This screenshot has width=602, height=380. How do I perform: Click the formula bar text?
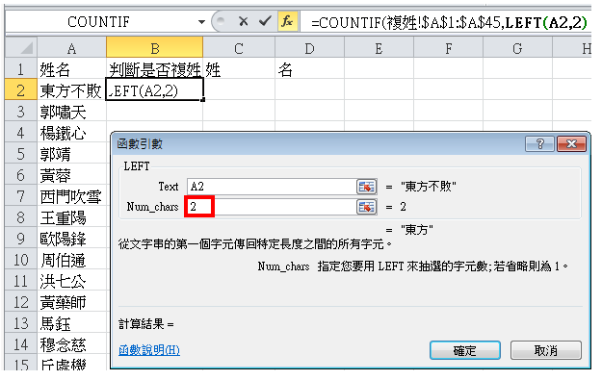[449, 23]
